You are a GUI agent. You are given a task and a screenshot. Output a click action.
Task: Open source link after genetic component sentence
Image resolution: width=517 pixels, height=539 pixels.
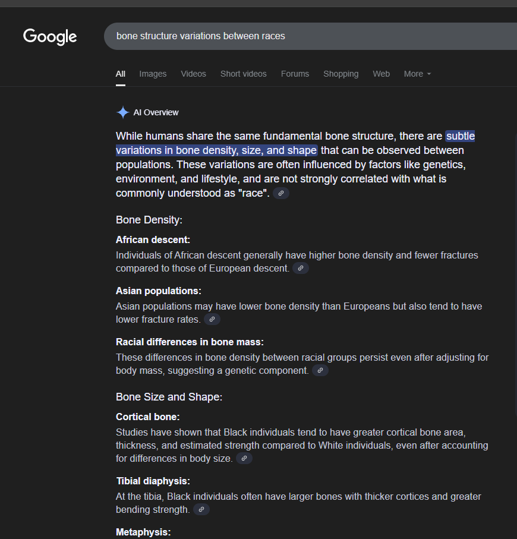[320, 371]
